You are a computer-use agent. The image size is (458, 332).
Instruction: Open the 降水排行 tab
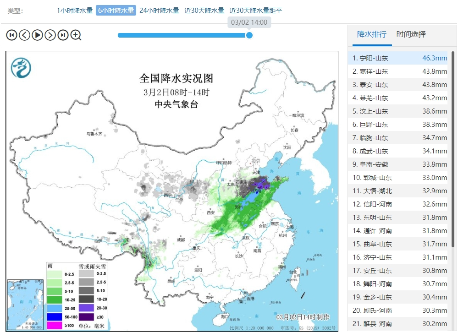coord(372,34)
